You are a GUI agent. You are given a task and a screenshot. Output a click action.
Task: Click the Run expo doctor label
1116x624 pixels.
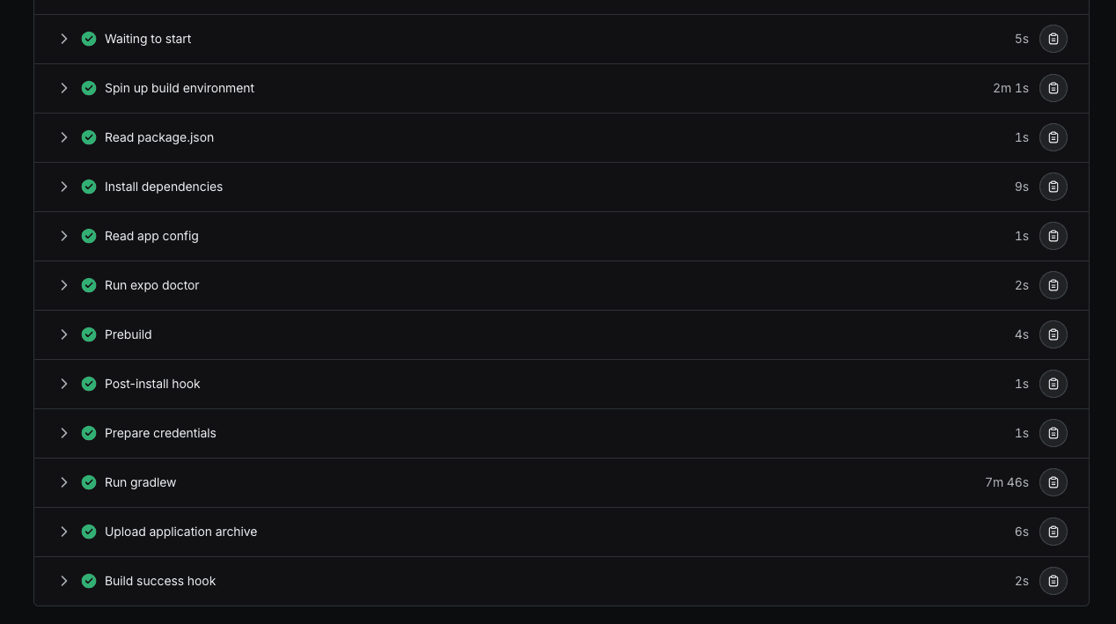click(151, 285)
